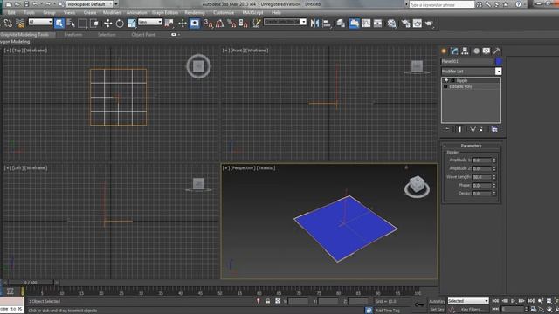Open the Rendering menu
This screenshot has height=314, width=559.
[x=194, y=13]
